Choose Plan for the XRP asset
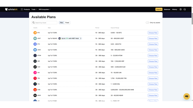Viewport: 193px width, 108px height. pos(153,61)
